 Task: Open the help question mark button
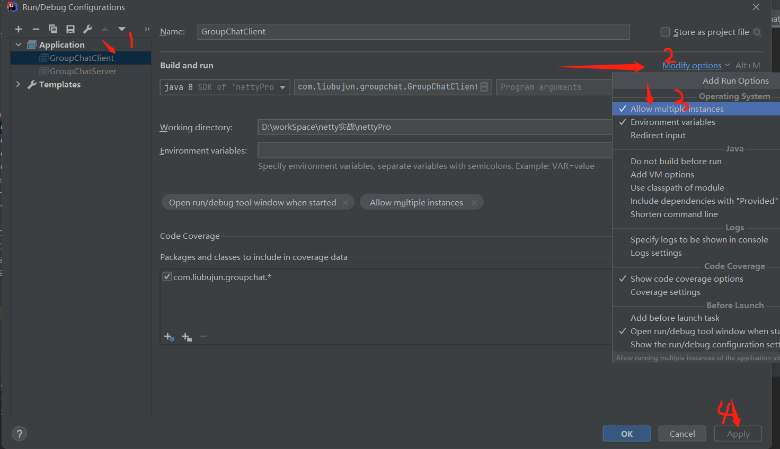coord(20,434)
